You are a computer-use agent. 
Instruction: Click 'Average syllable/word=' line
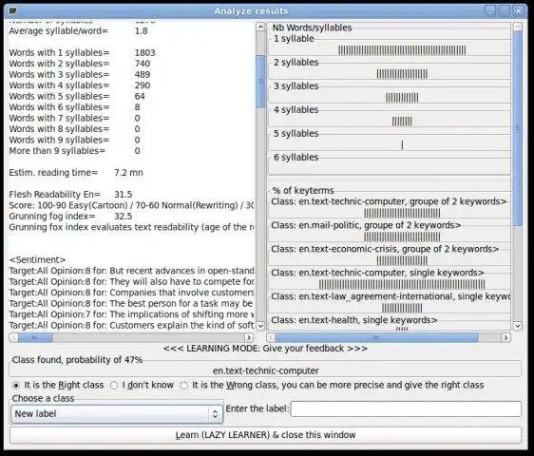tap(78, 31)
